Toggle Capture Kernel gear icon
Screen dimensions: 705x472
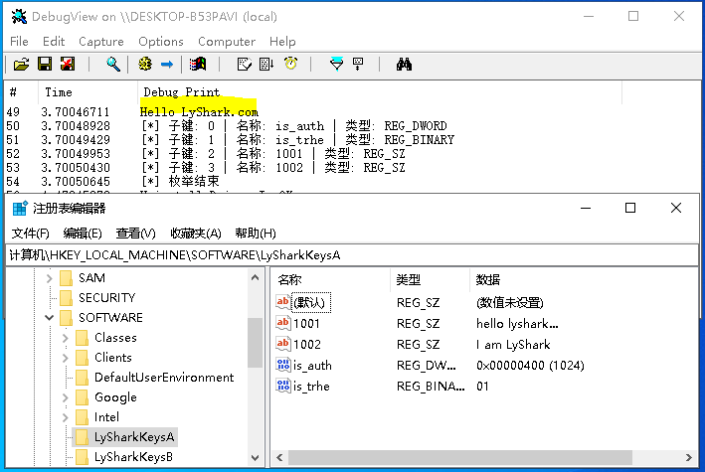pyautogui.click(x=144, y=65)
